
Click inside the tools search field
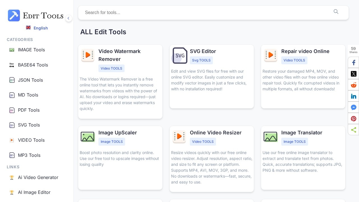[x=196, y=13]
